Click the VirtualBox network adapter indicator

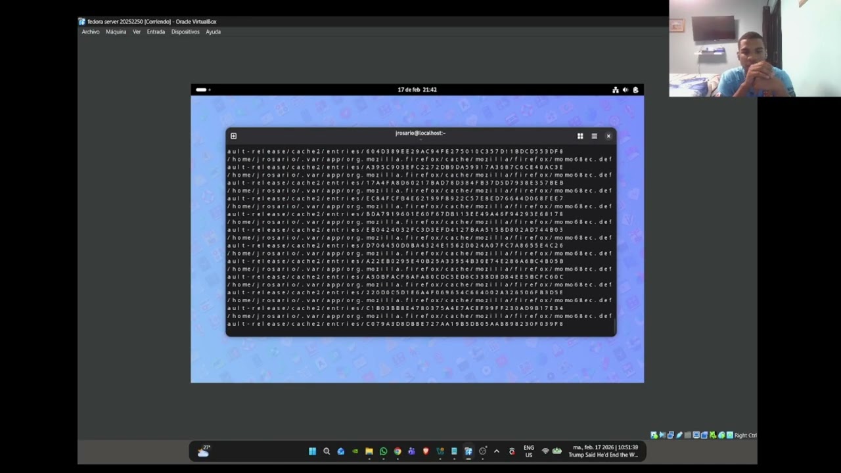(x=671, y=435)
